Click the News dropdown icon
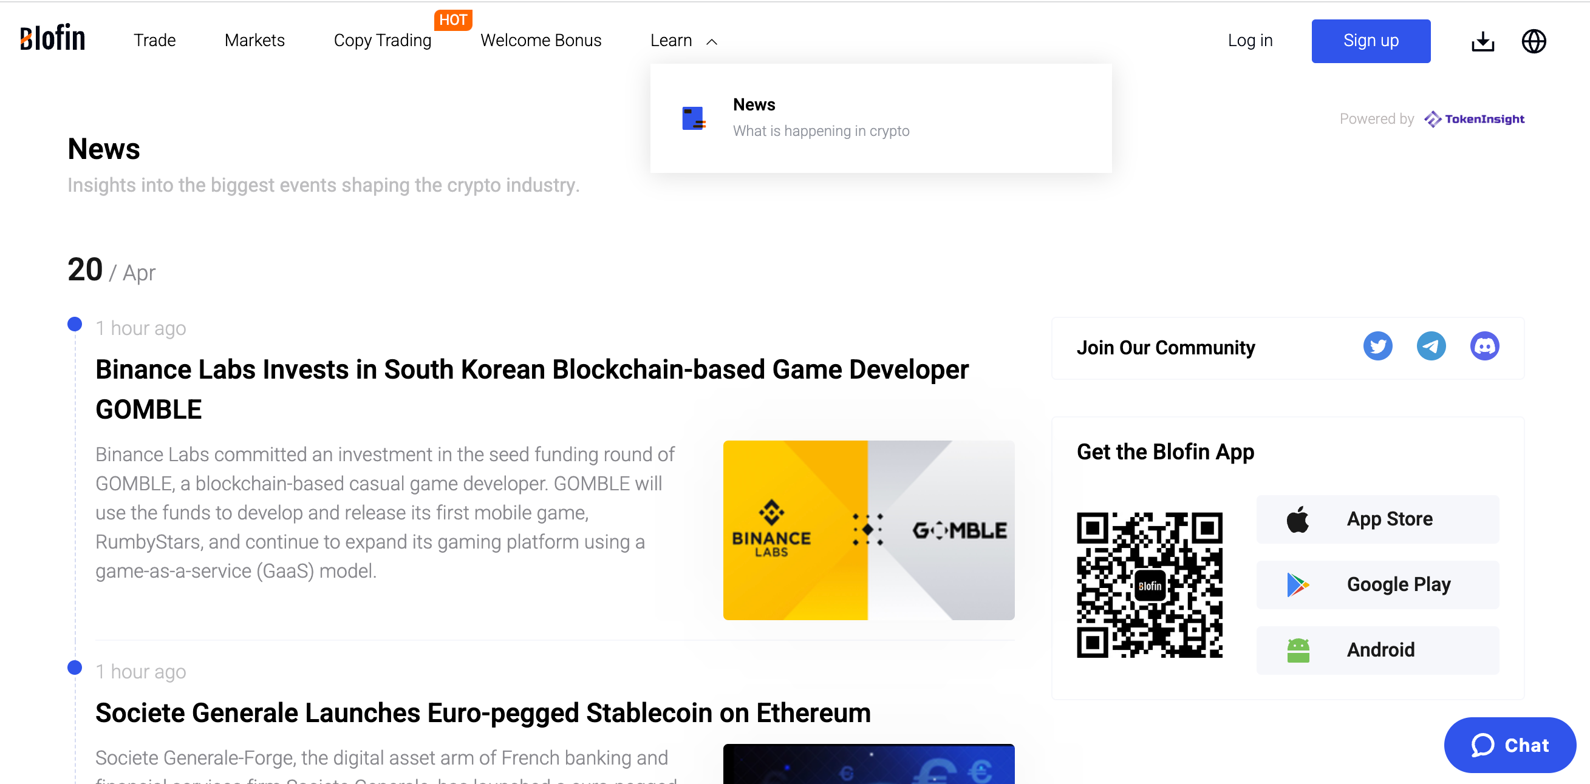This screenshot has width=1590, height=784. [x=693, y=118]
